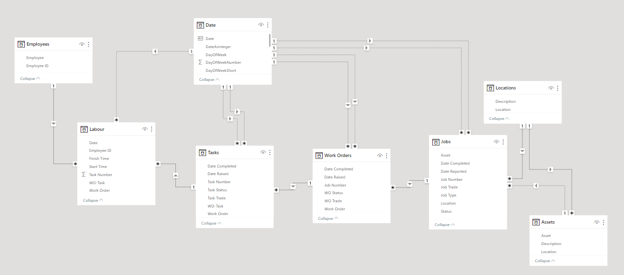Viewport: 624px width, 275px height.
Task: Open more options for Jobs table
Action: point(503,142)
